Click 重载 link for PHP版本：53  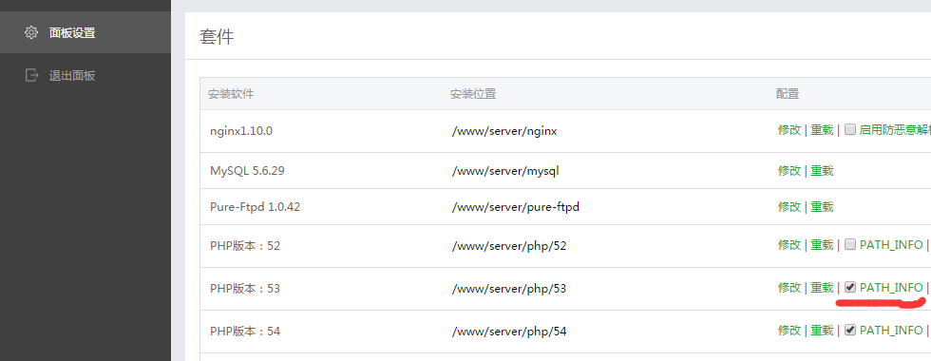click(823, 287)
